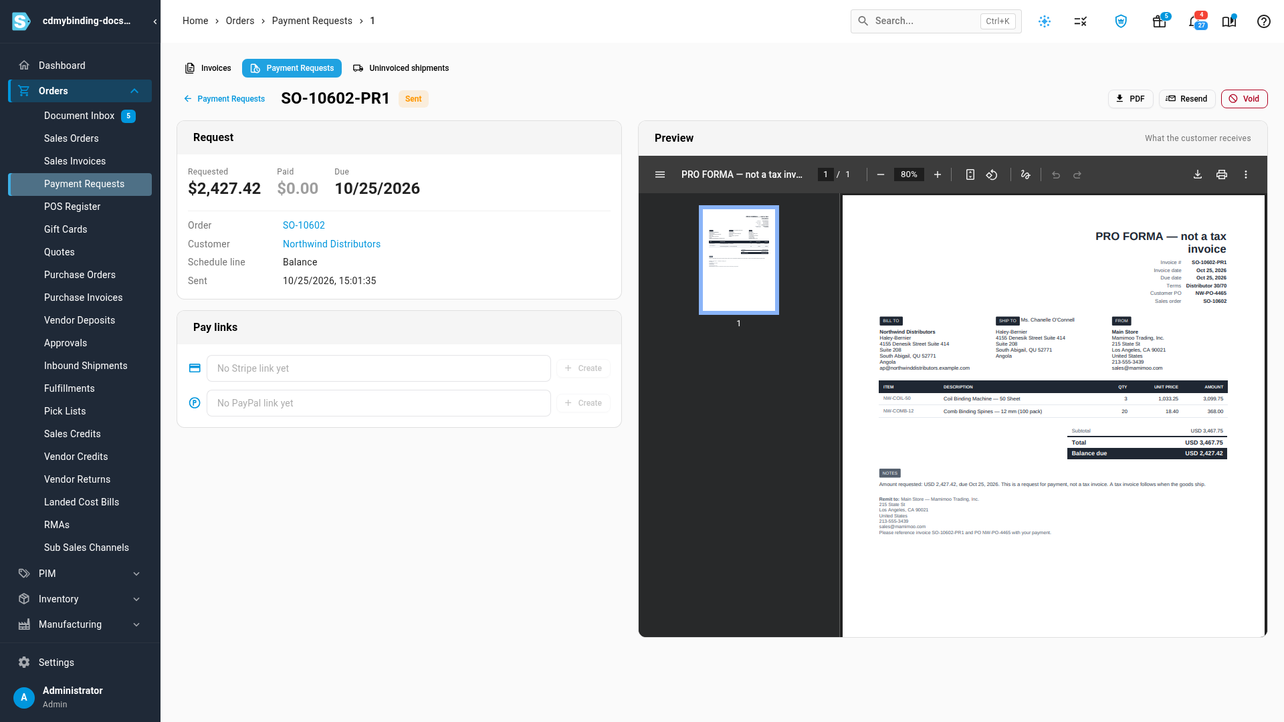
Task: Open Settings in the sidebar
Action: coord(57,663)
